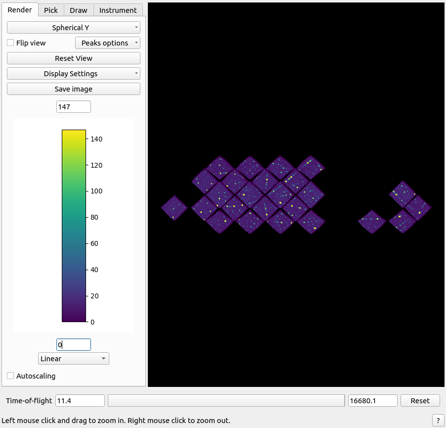Expand the Peaks options menu
This screenshot has height=428, width=446.
(107, 43)
